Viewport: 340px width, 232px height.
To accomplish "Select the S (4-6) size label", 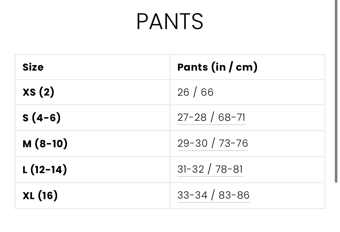I will point(42,118).
